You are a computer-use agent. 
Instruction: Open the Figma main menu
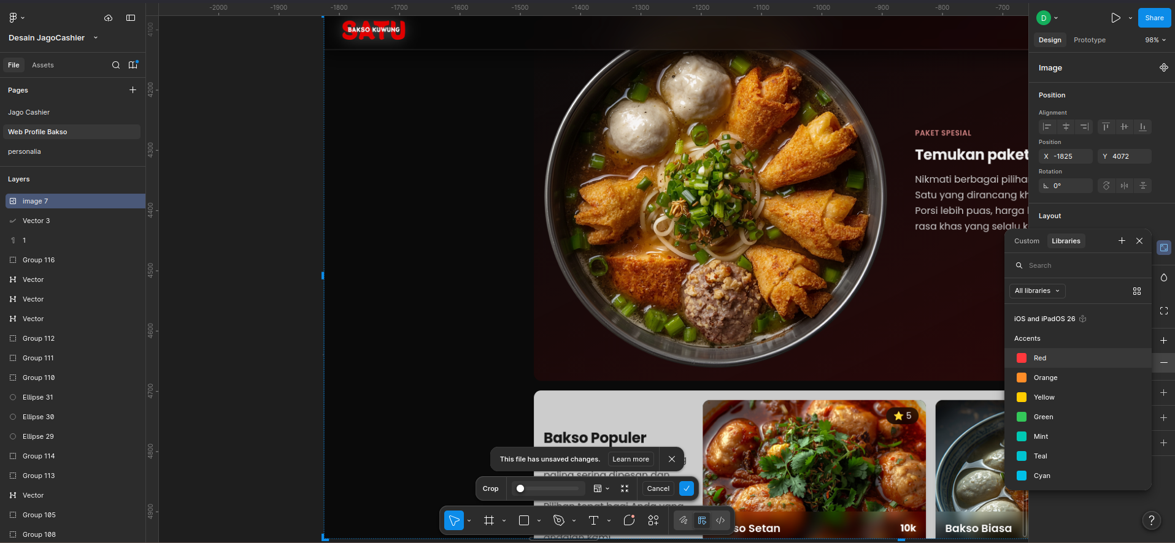(x=17, y=18)
